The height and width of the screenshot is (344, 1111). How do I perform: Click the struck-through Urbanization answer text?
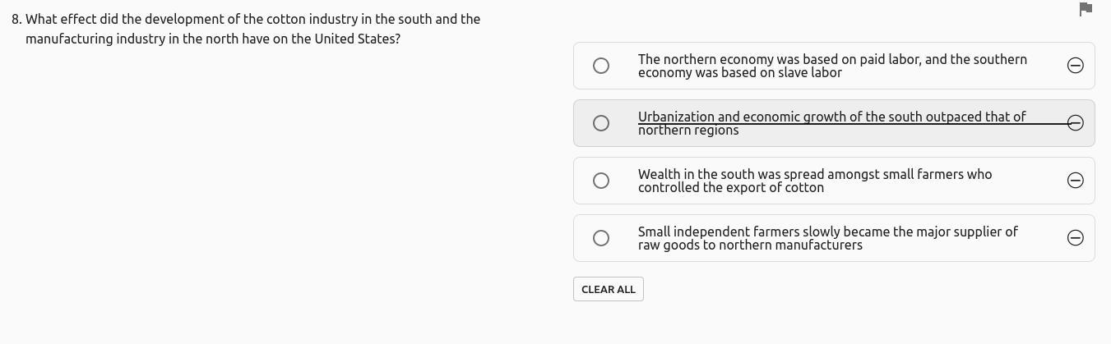(x=831, y=117)
